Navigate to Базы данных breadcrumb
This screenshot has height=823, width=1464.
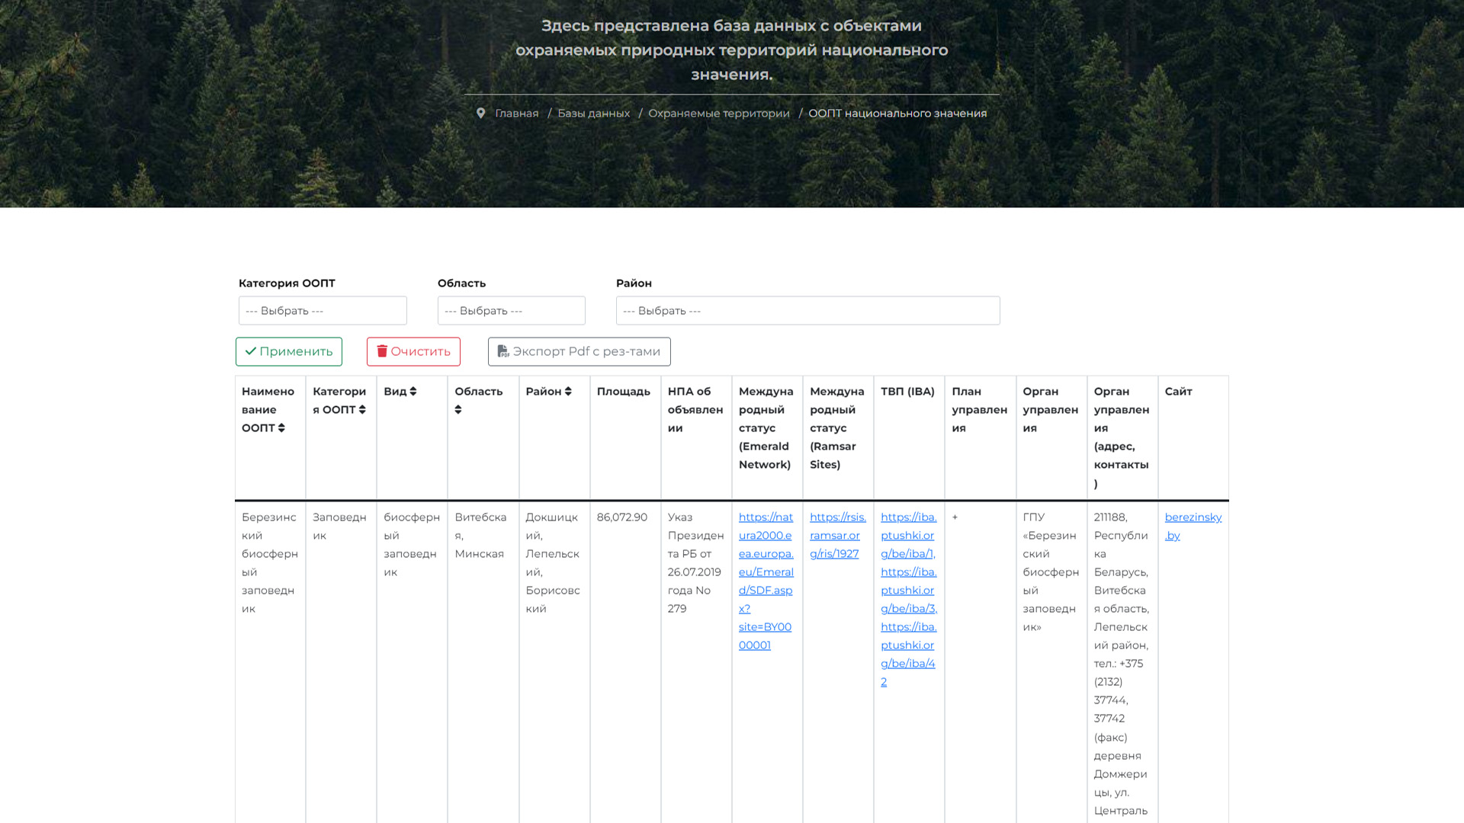point(593,114)
